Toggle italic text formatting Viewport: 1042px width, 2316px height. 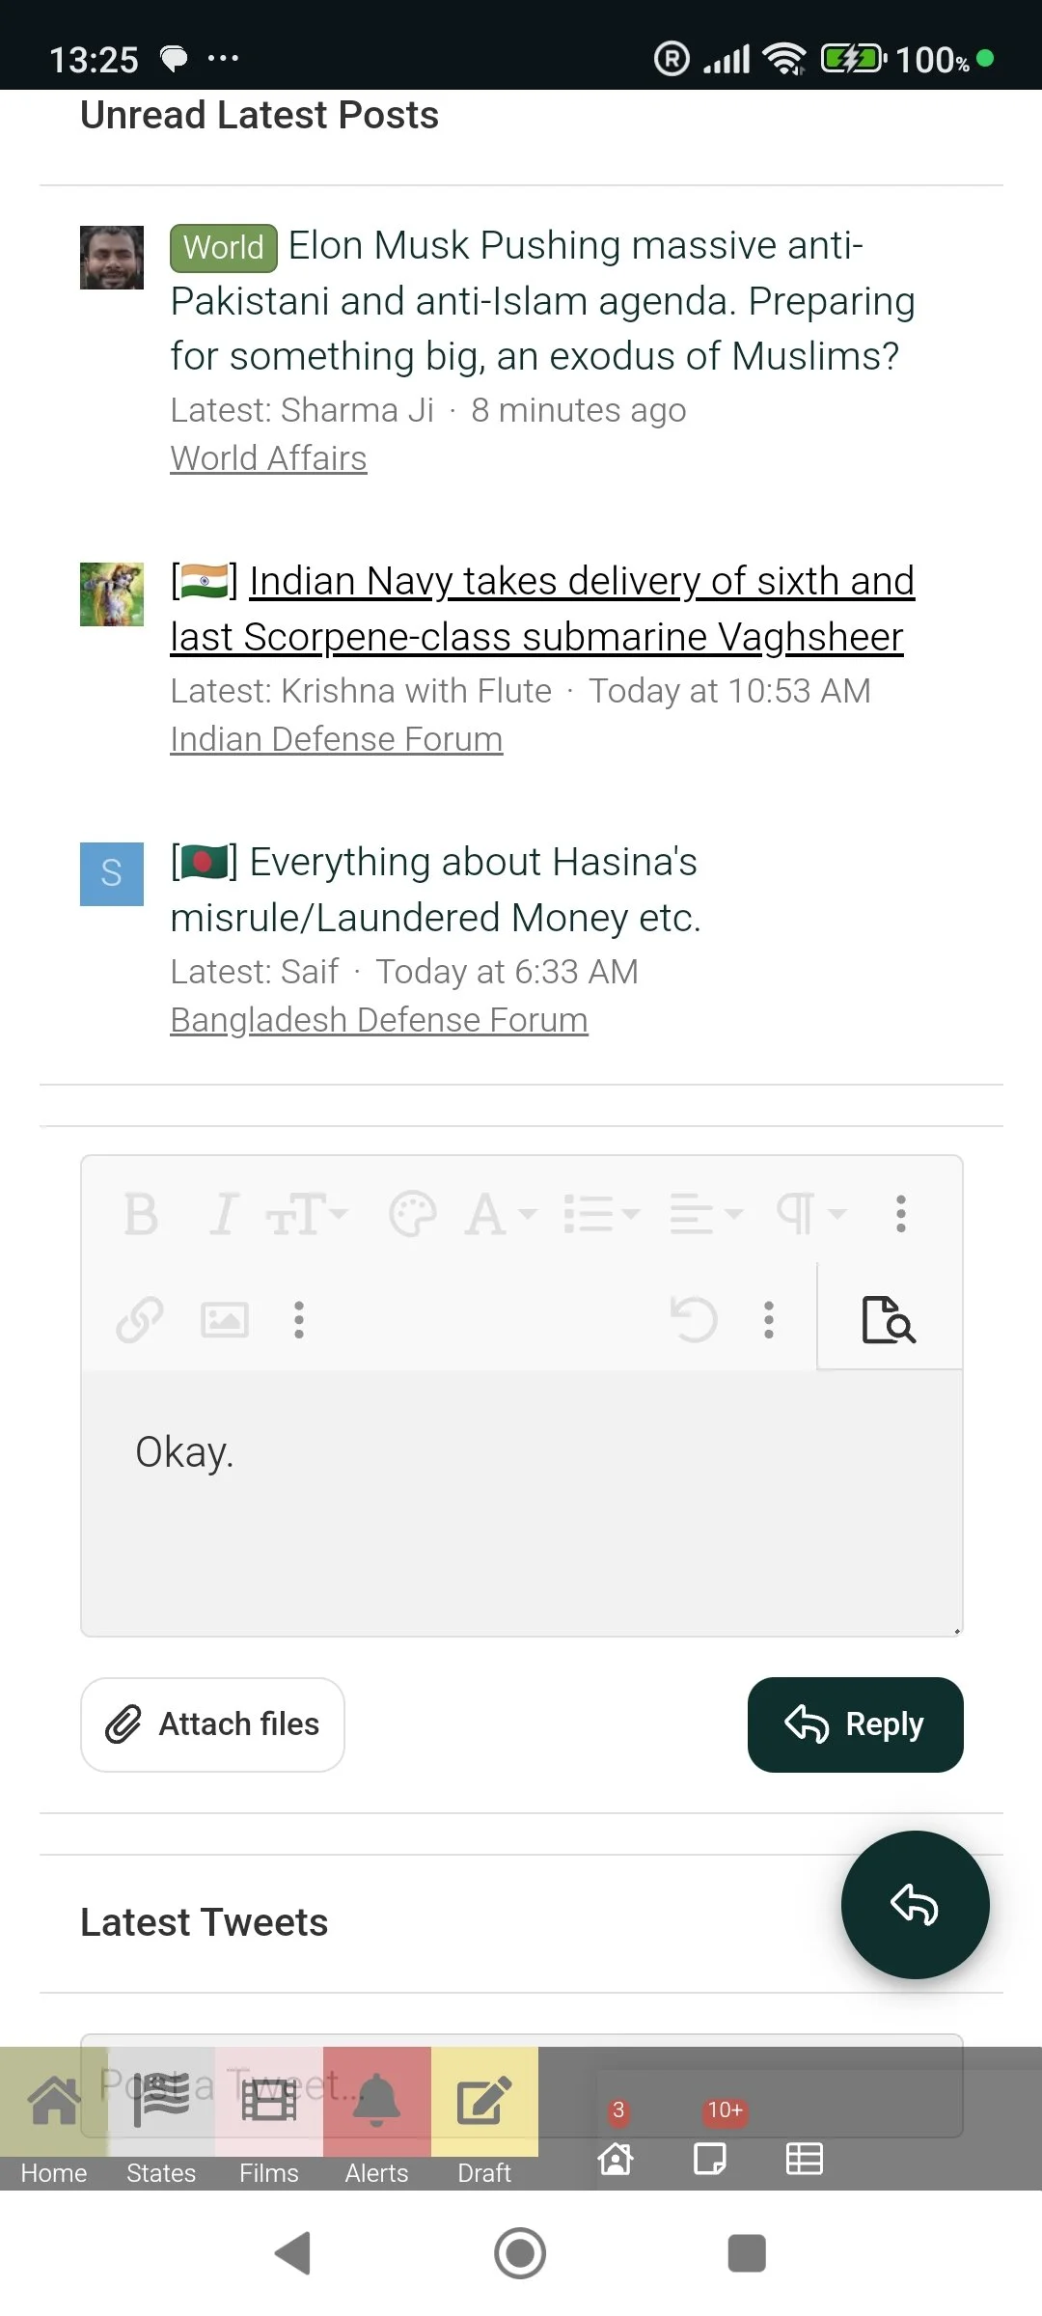pos(224,1215)
